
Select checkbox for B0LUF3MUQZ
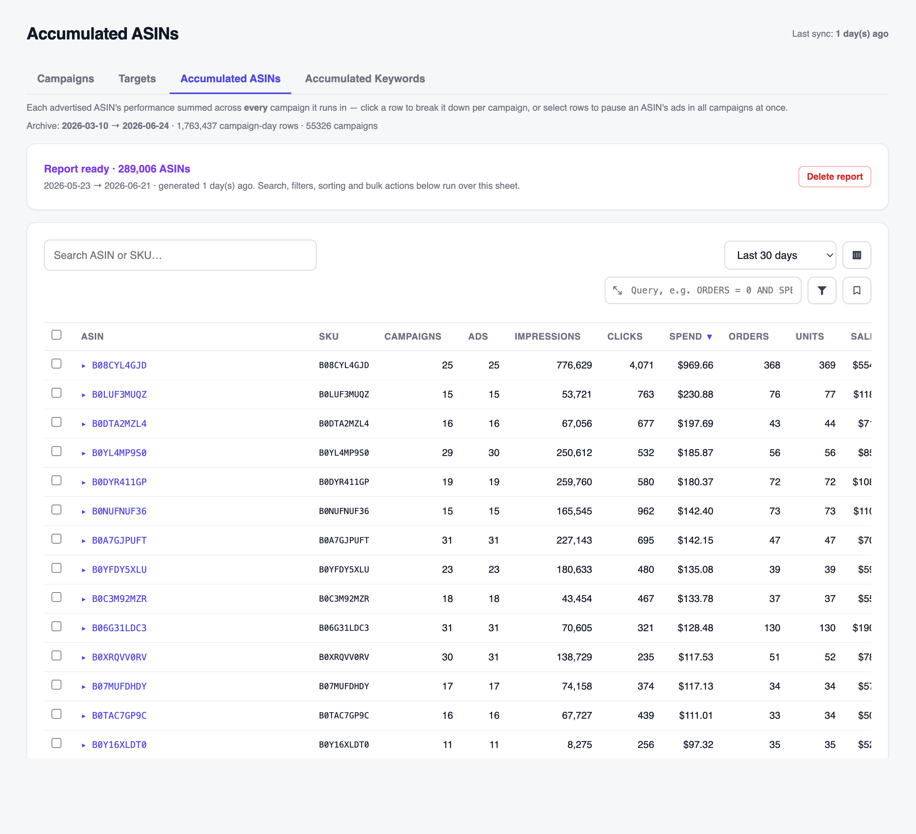click(x=56, y=392)
